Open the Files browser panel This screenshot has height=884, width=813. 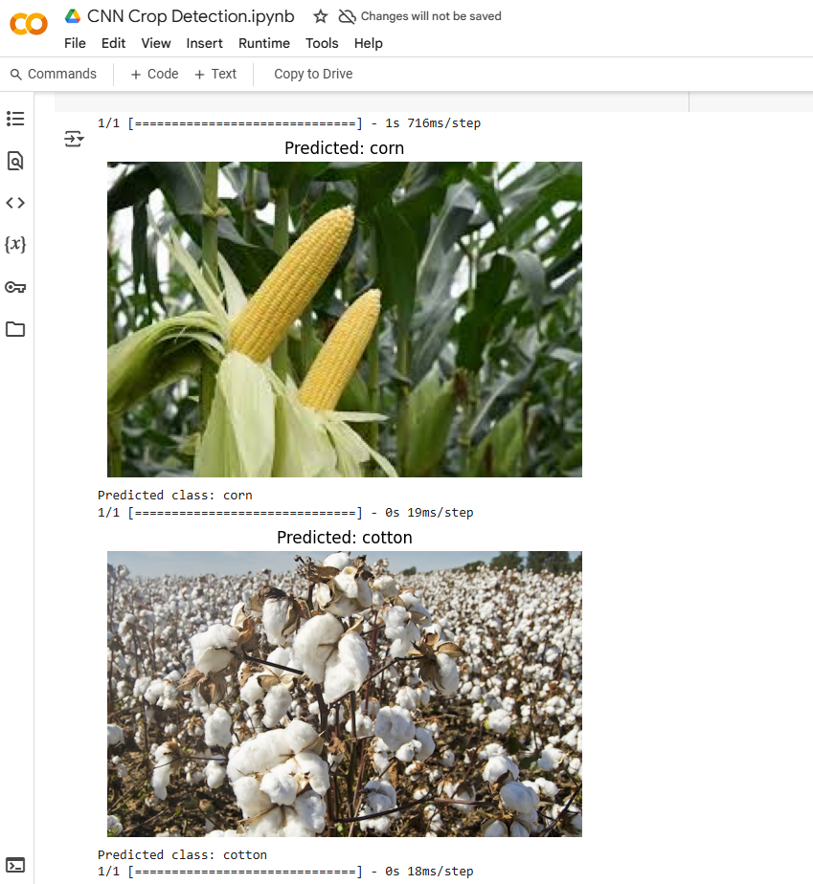click(15, 329)
